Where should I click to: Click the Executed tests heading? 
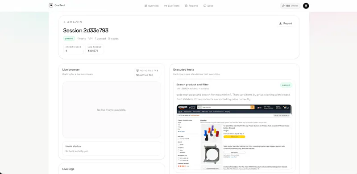click(184, 70)
